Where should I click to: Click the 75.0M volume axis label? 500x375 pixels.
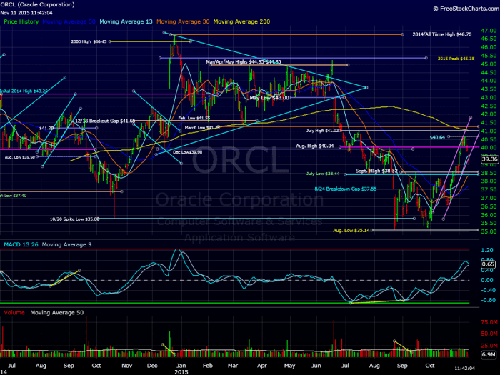point(489,322)
